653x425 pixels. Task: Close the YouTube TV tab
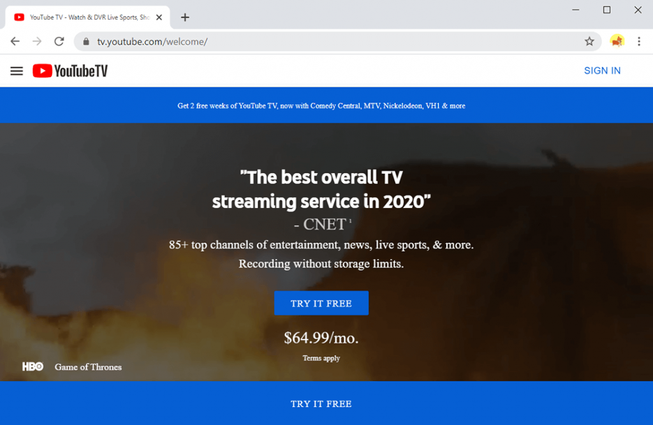click(159, 17)
